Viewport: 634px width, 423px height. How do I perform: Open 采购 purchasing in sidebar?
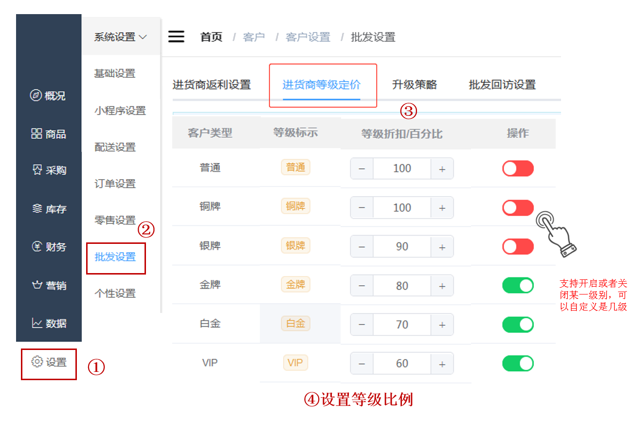click(x=48, y=170)
